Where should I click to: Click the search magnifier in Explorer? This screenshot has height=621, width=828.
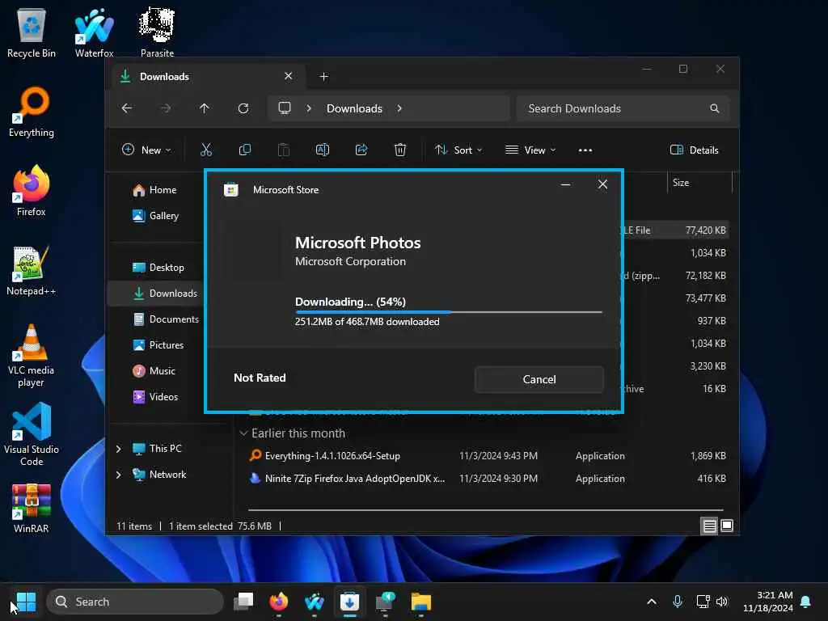pyautogui.click(x=715, y=108)
